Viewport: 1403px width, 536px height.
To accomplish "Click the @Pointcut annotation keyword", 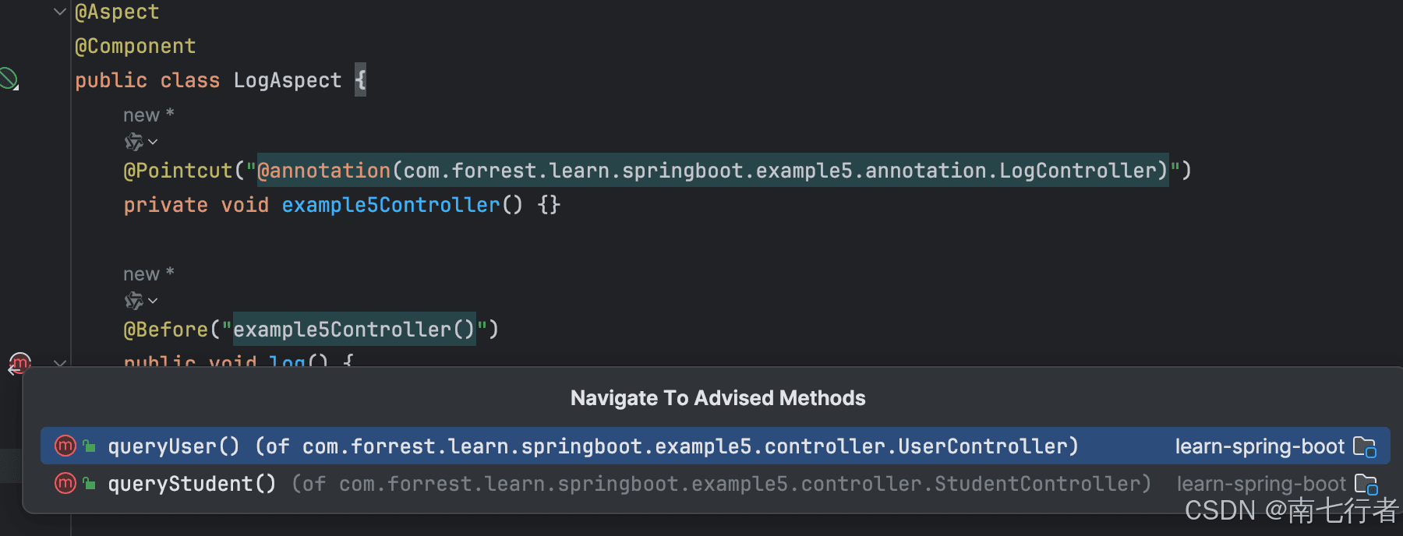I will (x=178, y=171).
